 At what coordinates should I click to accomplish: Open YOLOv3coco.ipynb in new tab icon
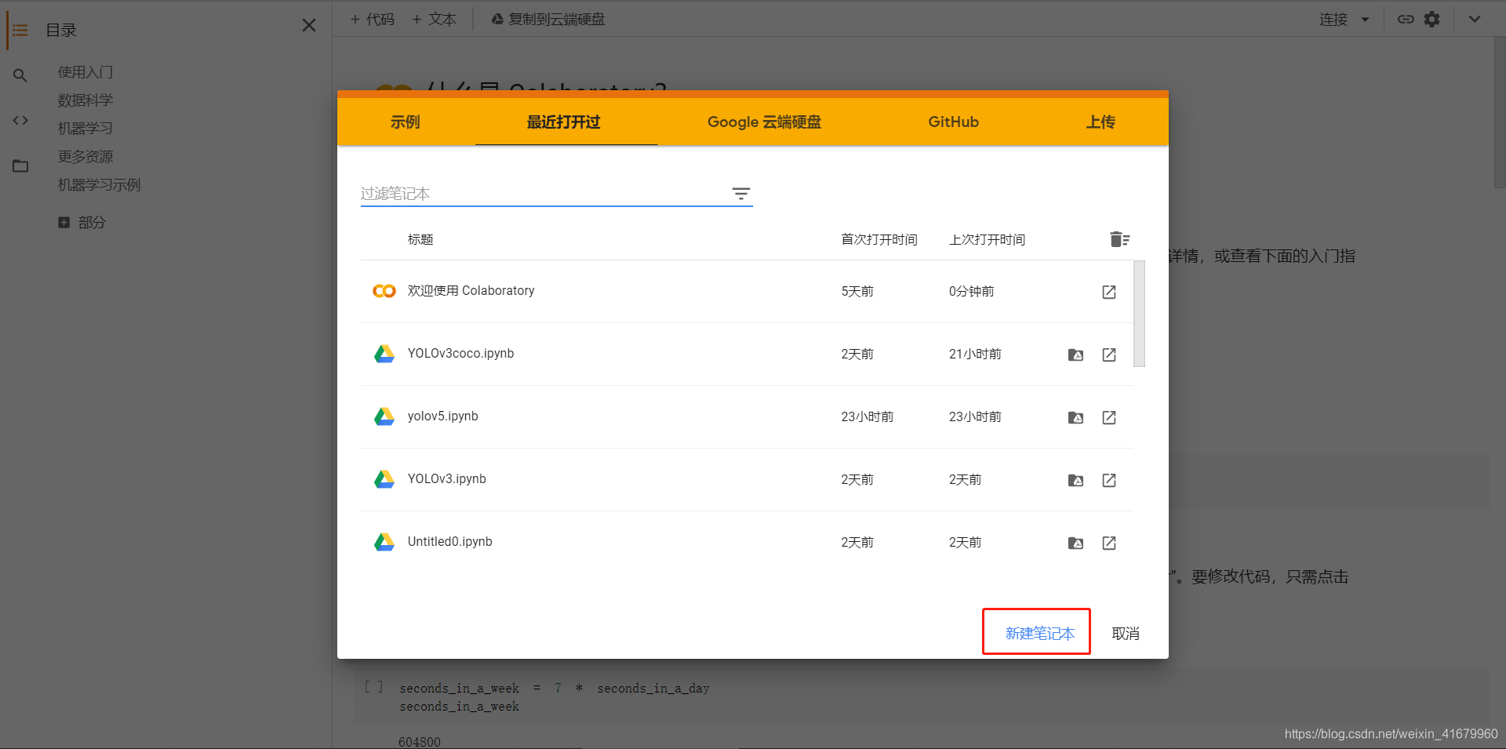coord(1109,355)
